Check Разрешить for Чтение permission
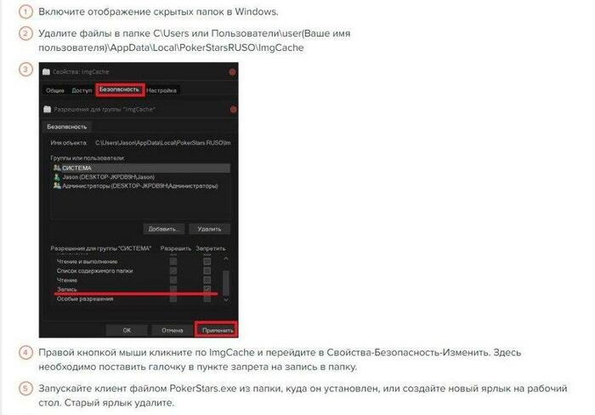The height and width of the screenshot is (415, 595). [173, 281]
